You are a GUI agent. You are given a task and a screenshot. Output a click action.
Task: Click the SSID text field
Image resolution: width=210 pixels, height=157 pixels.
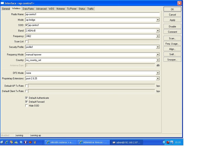[94, 25]
